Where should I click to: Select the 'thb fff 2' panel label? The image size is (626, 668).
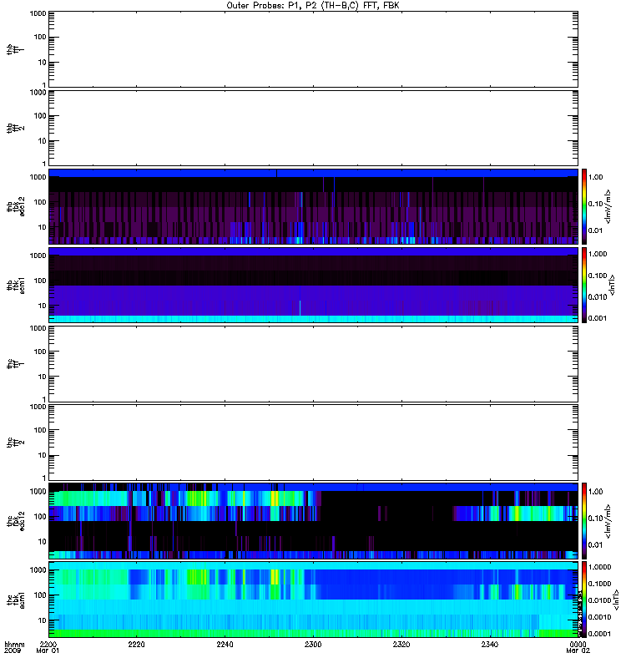tap(15, 128)
